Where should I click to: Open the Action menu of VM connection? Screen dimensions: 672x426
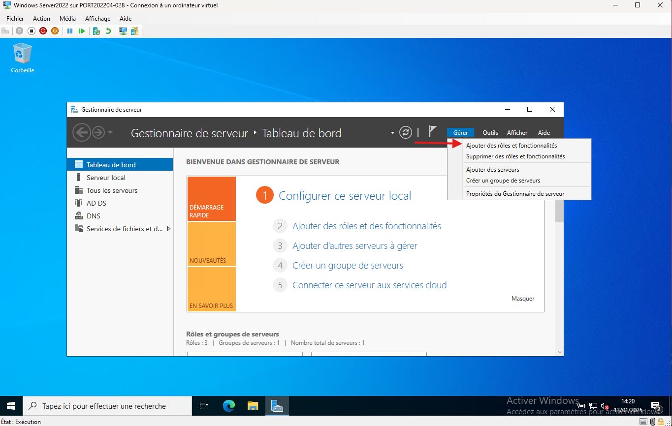[x=41, y=18]
